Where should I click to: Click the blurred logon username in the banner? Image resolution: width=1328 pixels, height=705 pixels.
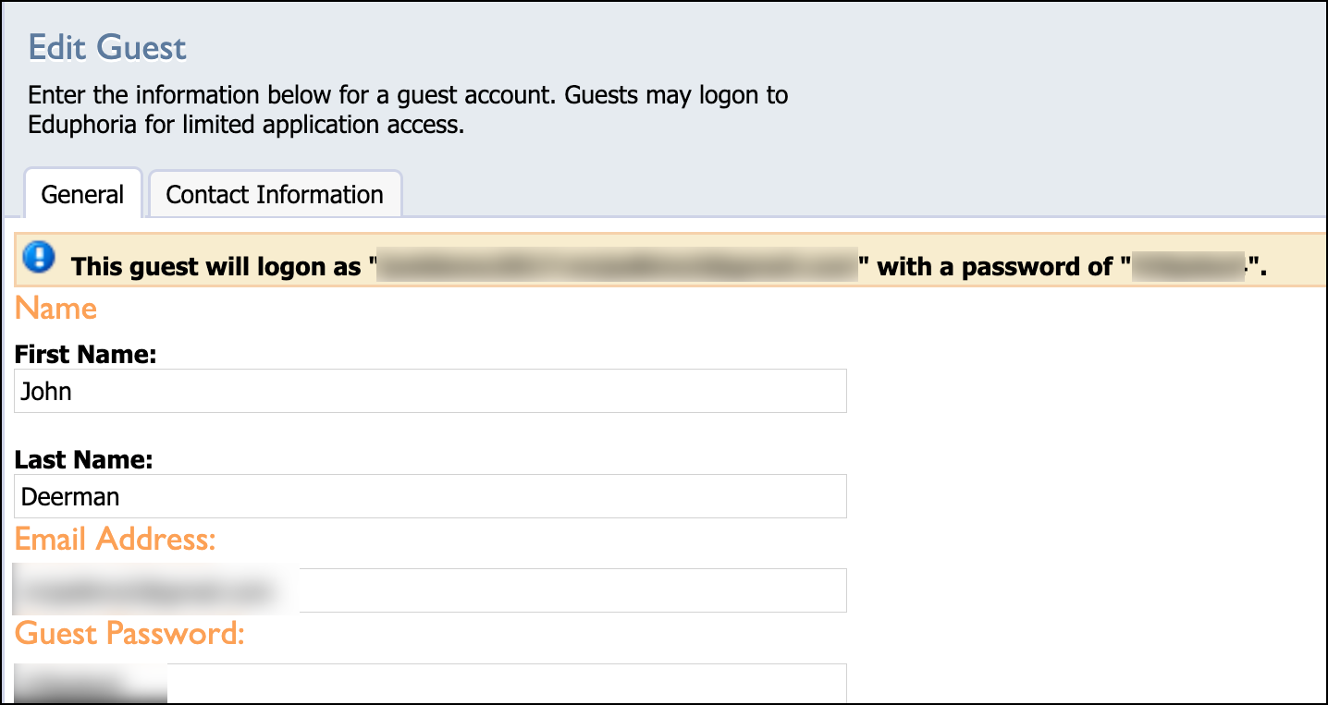click(618, 266)
